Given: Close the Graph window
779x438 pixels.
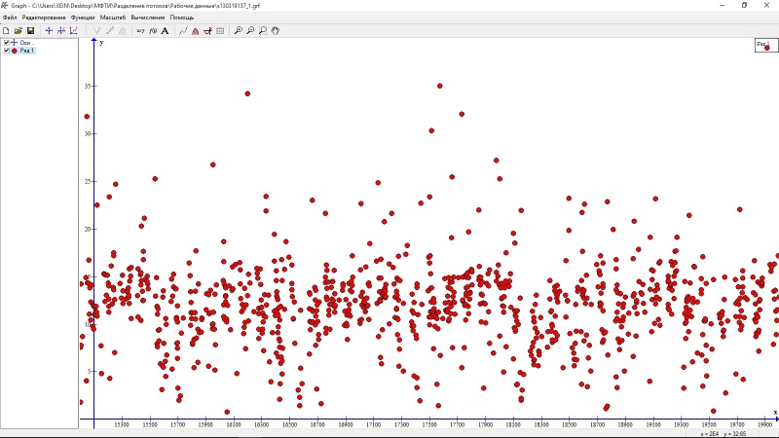Looking at the screenshot, I should click(x=766, y=6).
